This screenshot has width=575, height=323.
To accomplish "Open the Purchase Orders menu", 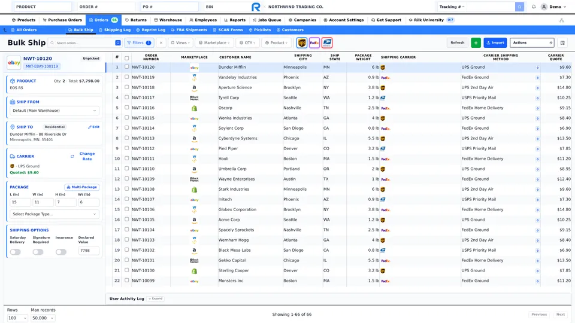I will coord(62,20).
